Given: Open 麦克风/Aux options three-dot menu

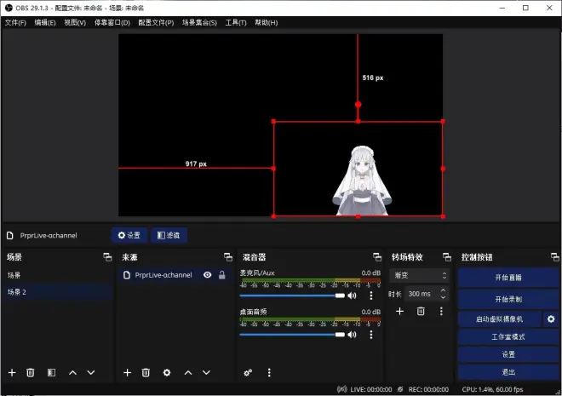Looking at the screenshot, I should pos(371,296).
